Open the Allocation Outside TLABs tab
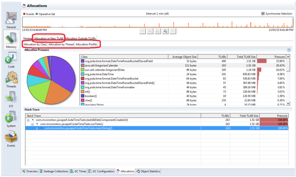The width and height of the screenshot is (296, 177). 80,38
